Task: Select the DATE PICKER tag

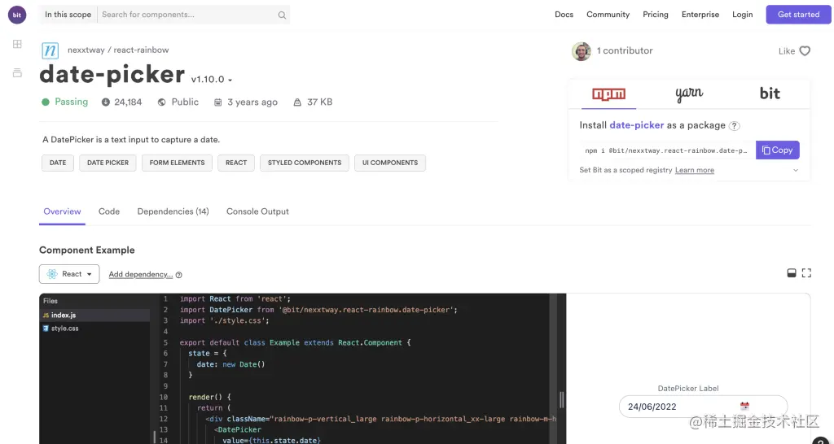Action: click(x=108, y=163)
